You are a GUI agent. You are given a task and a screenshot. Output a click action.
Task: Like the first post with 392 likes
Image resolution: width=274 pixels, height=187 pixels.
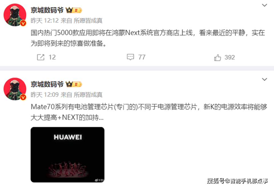pyautogui.click(x=224, y=57)
